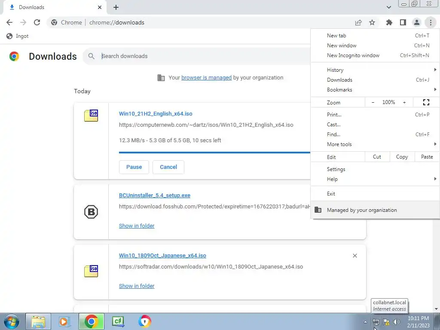Increase zoom with plus button
This screenshot has height=330, width=440.
(x=404, y=102)
